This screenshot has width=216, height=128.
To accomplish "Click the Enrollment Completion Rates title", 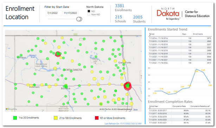I will (170, 102).
